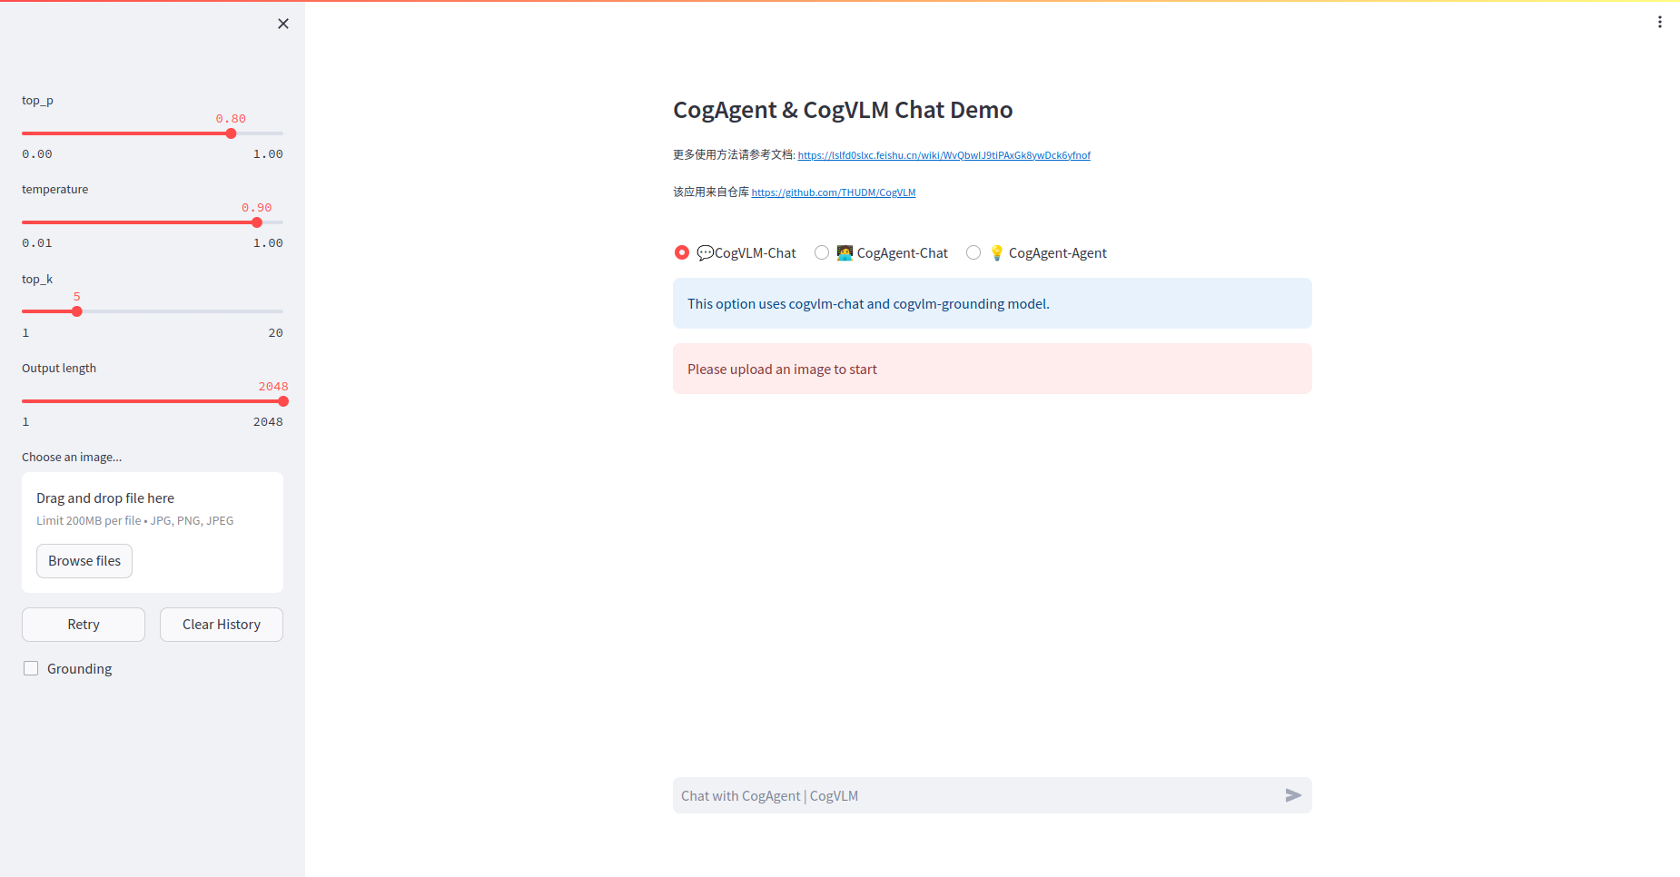Click the Retry button
The image size is (1680, 877).
pyautogui.click(x=84, y=625)
